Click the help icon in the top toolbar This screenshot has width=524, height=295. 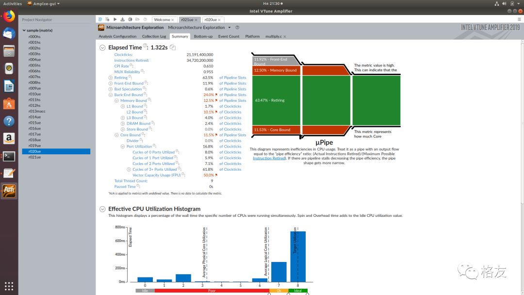point(145,19)
